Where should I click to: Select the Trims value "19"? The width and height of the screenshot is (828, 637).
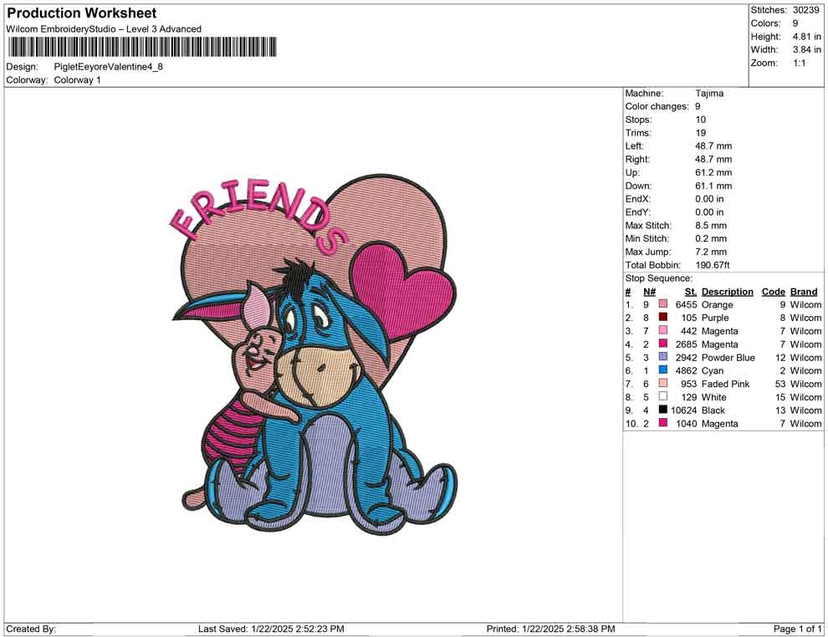(700, 133)
